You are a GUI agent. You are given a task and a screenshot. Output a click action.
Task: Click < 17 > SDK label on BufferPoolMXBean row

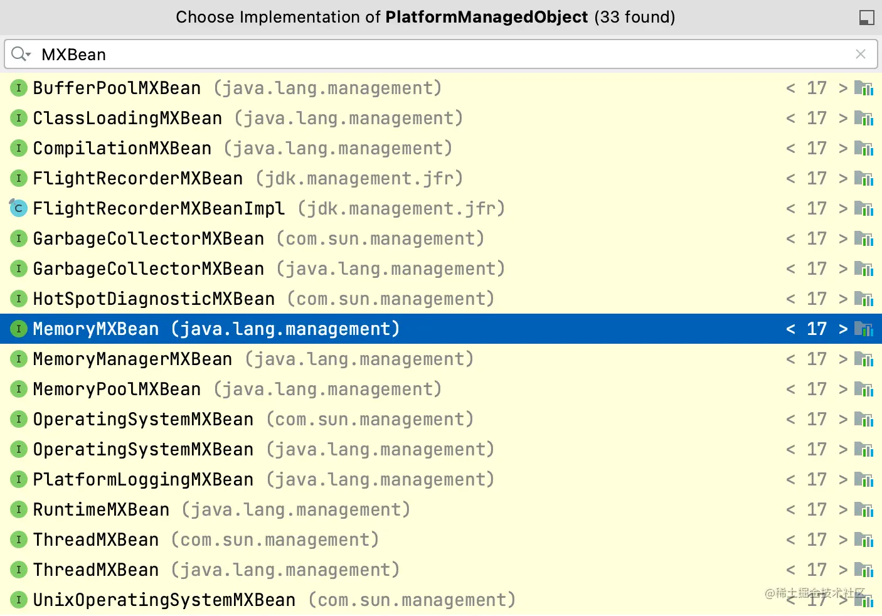click(817, 88)
